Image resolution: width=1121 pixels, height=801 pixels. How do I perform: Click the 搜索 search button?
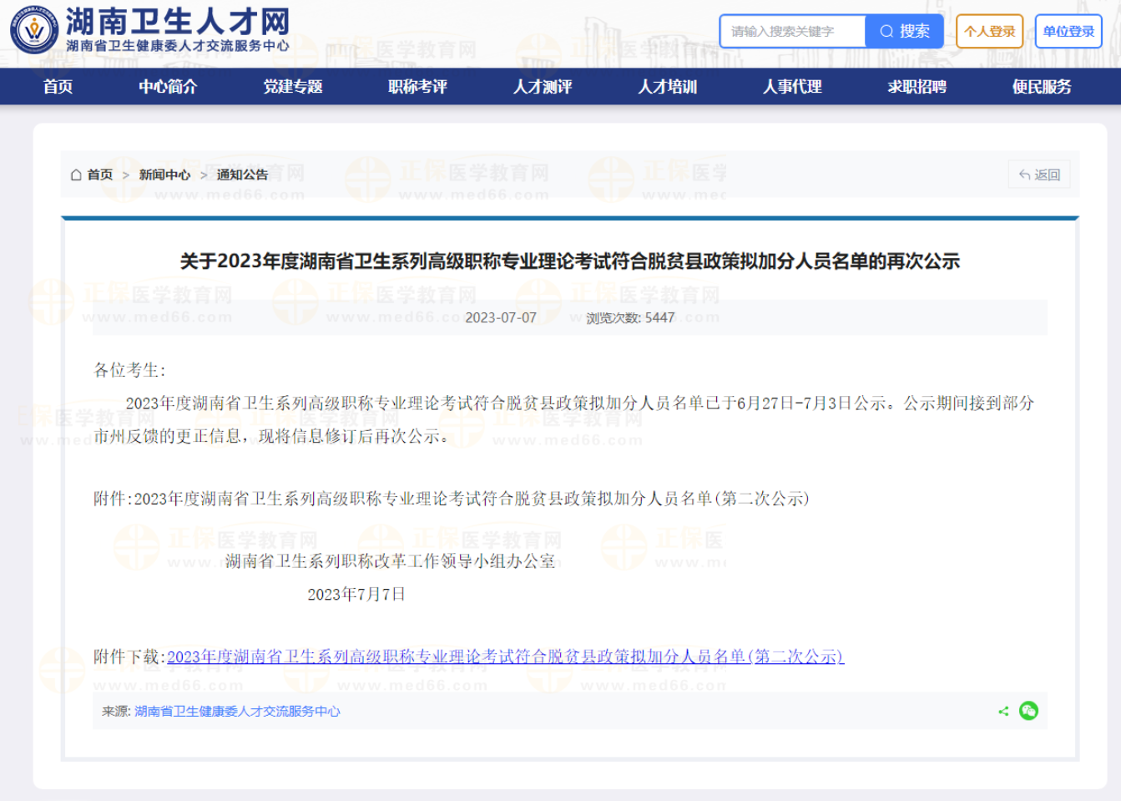pyautogui.click(x=904, y=31)
